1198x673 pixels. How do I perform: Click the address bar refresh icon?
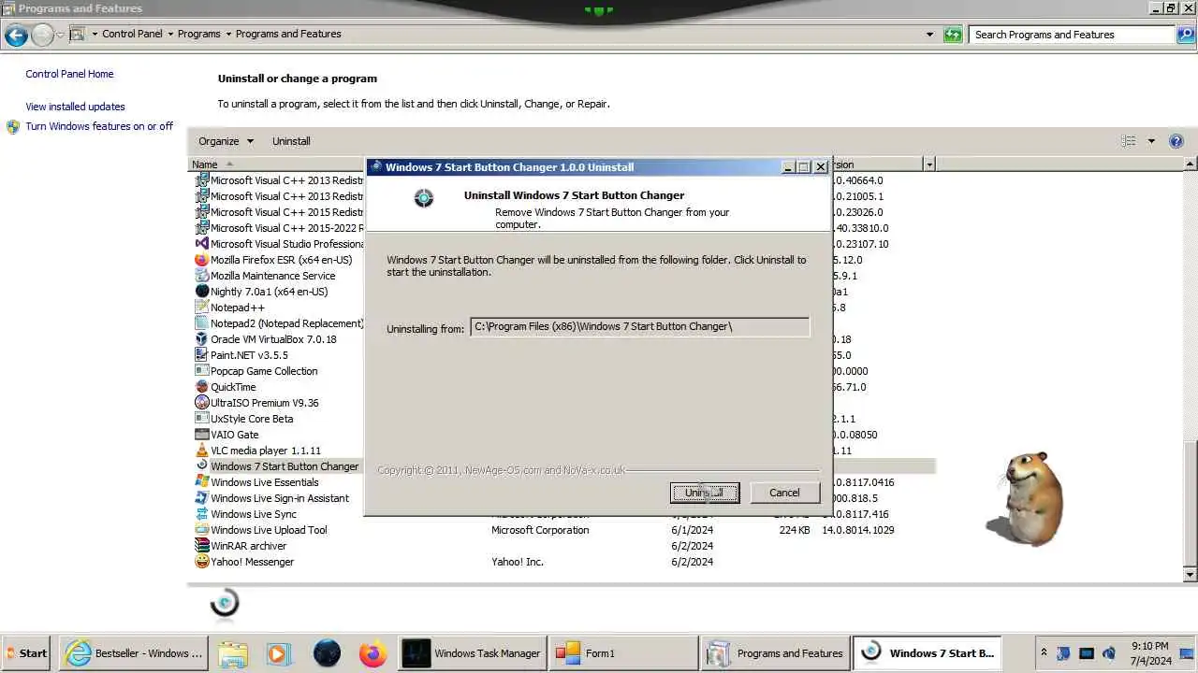click(x=953, y=35)
